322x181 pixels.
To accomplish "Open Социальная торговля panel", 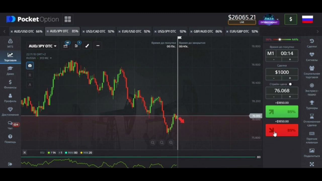I will (x=312, y=72).
